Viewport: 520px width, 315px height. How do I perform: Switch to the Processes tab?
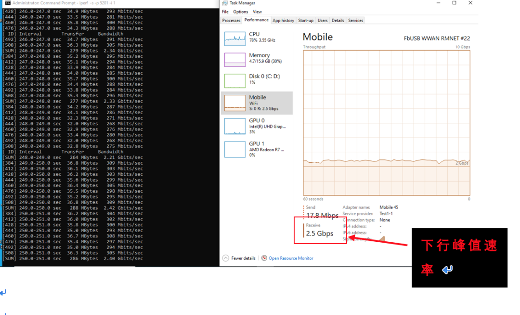(231, 21)
